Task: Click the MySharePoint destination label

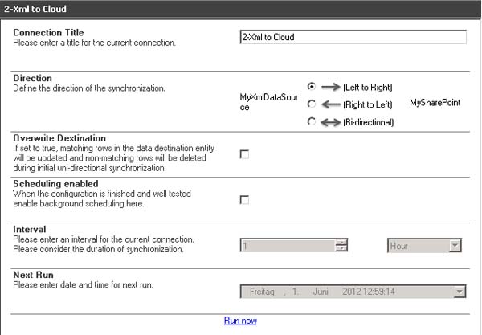Action: tap(435, 104)
